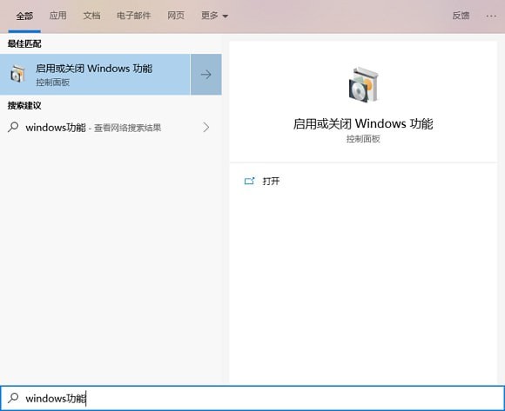Viewport: 505px width, 411px height.
Task: Click the 反馈 link
Action: [x=461, y=16]
